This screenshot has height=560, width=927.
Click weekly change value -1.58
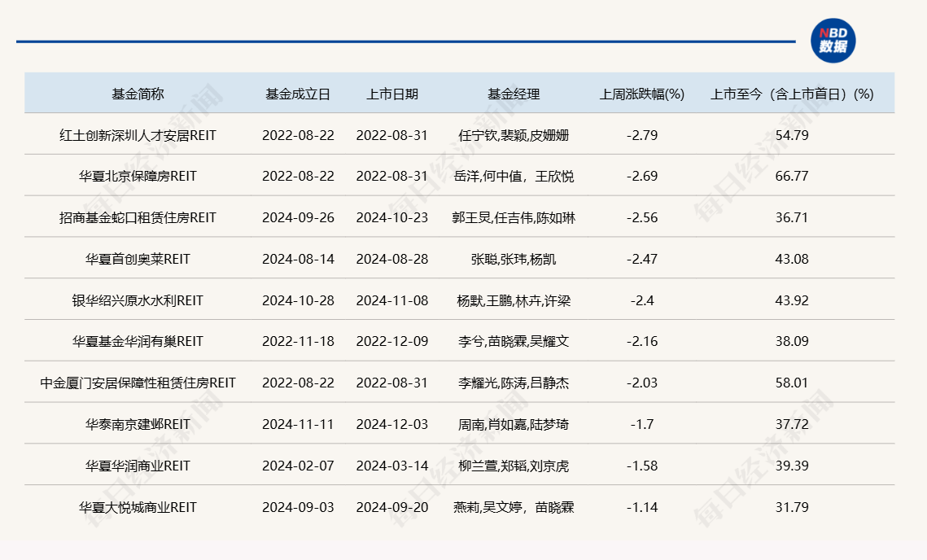coord(642,466)
